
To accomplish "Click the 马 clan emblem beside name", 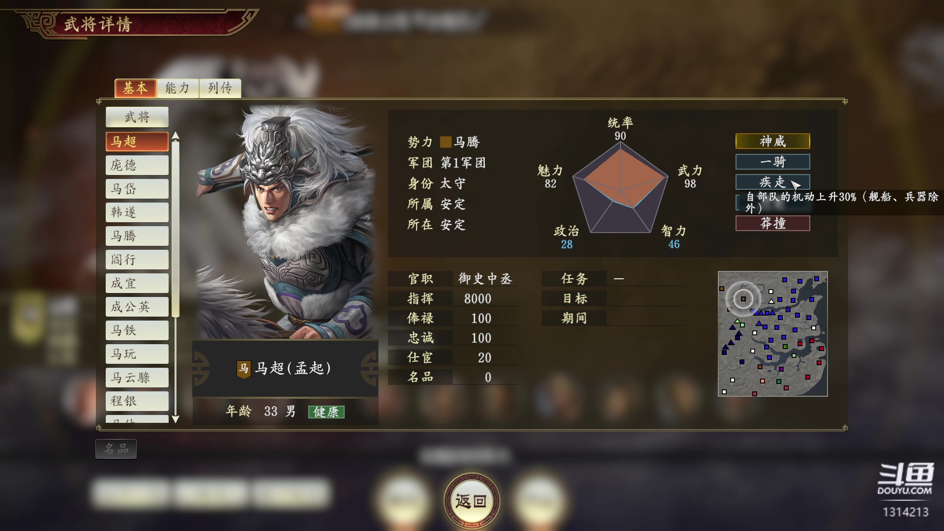I will point(244,369).
